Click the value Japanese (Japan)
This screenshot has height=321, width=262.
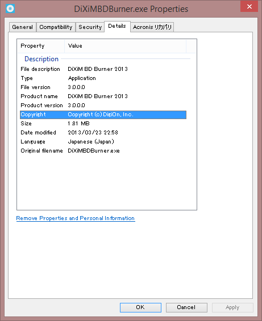click(x=91, y=142)
